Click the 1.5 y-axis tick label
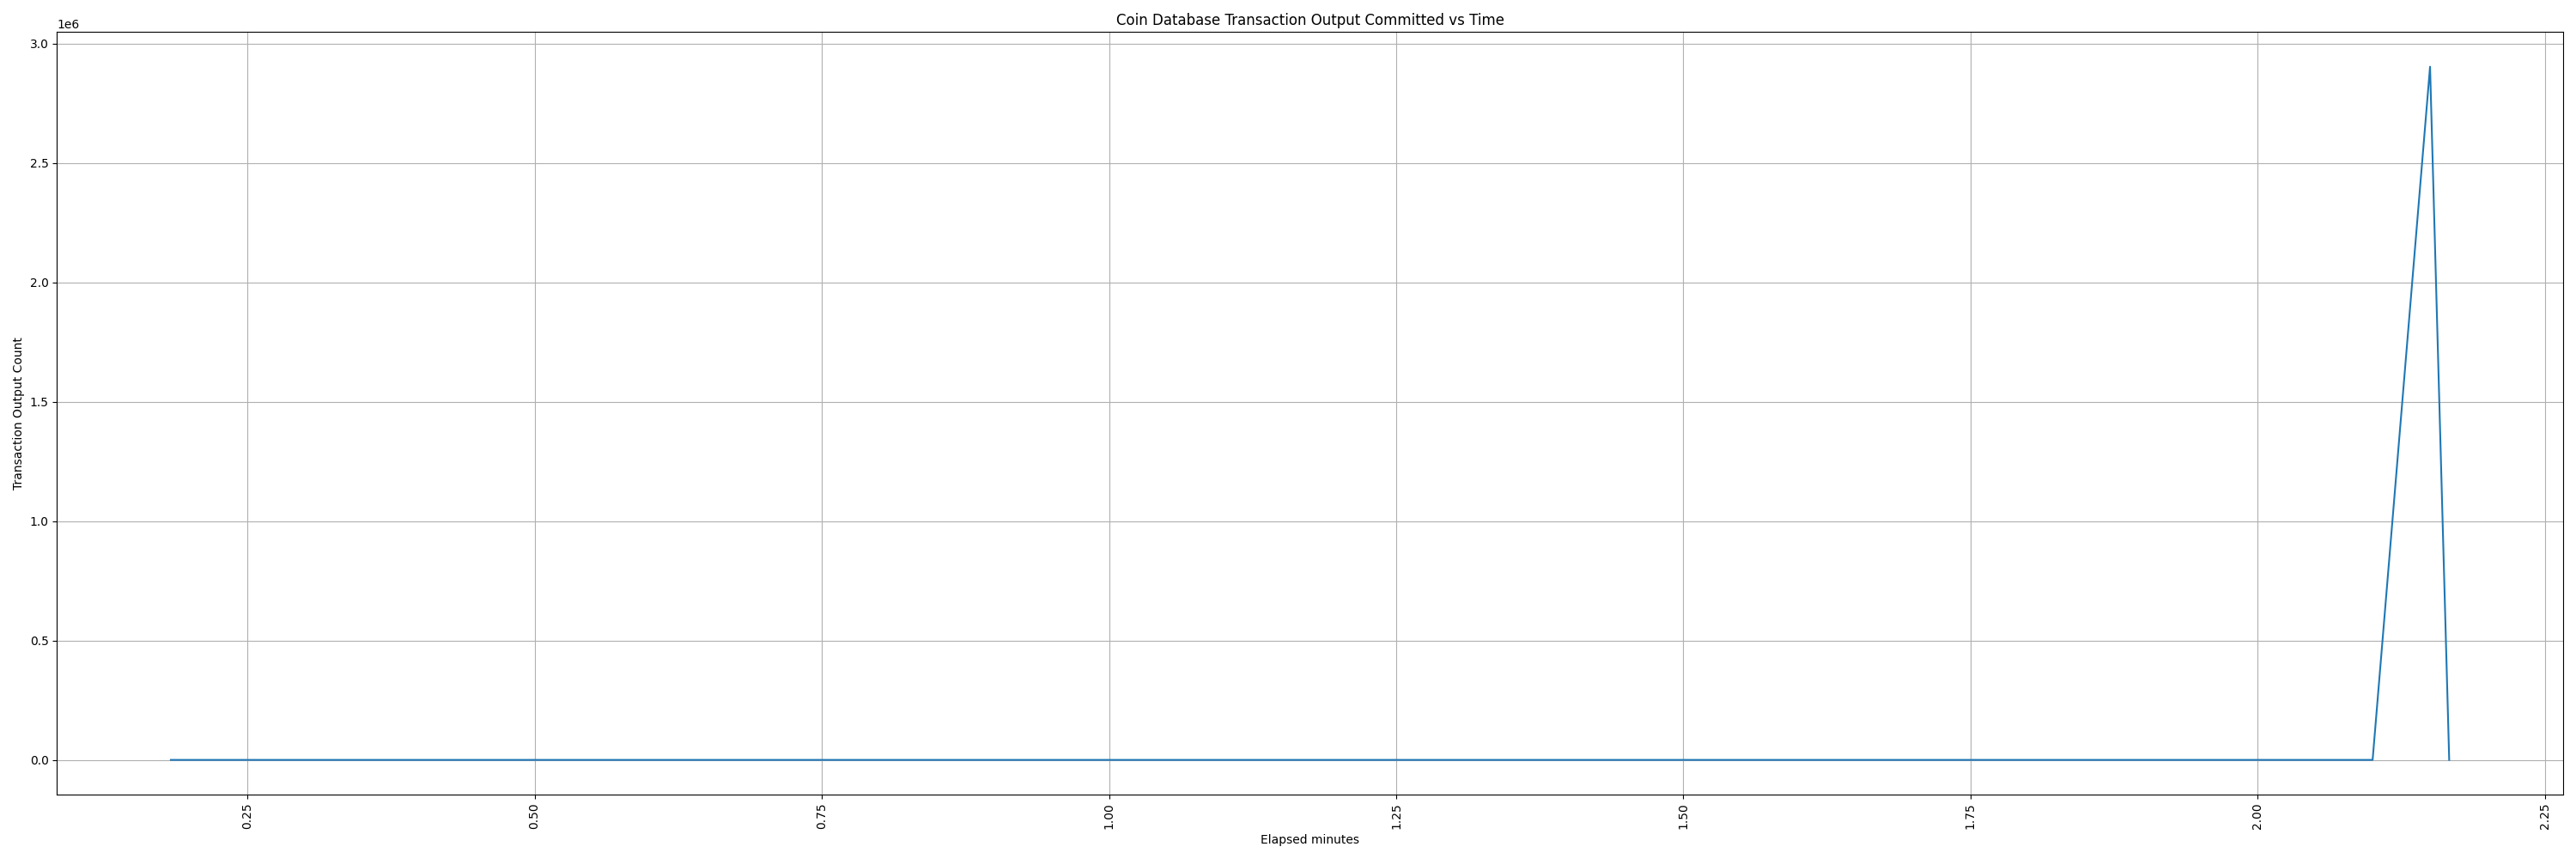This screenshot has height=859, width=2576. [40, 403]
